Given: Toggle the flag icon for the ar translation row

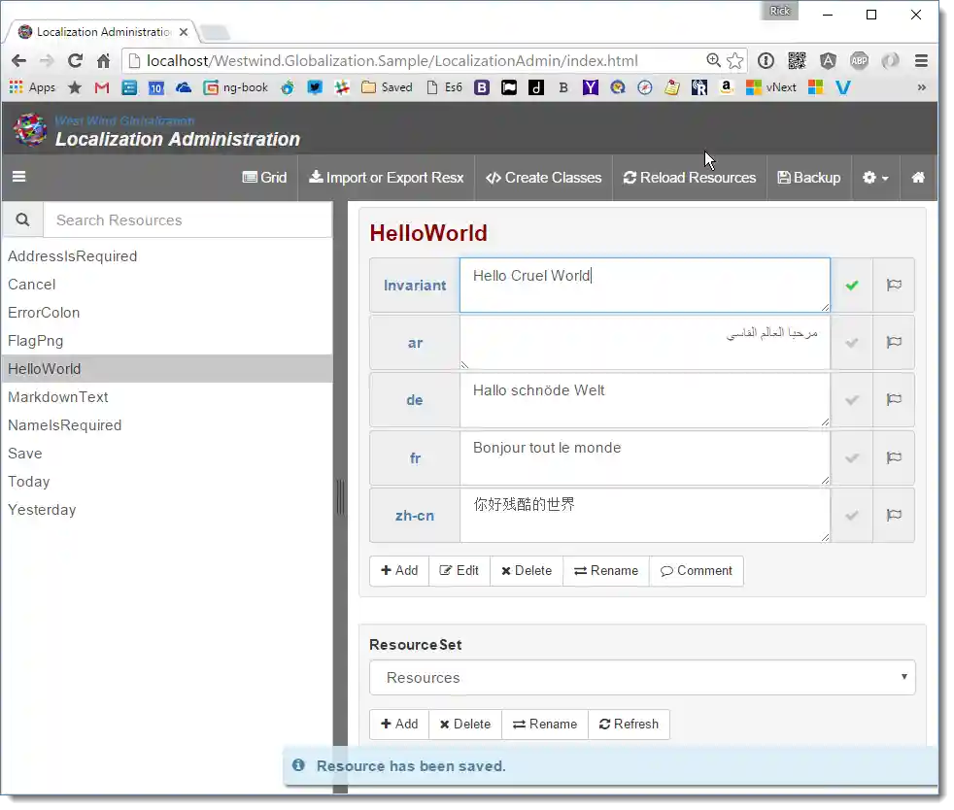Looking at the screenshot, I should (x=894, y=342).
